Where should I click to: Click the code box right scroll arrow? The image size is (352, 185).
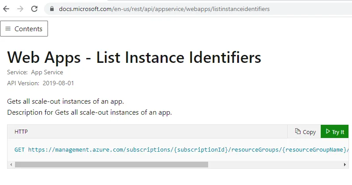tap(345, 165)
